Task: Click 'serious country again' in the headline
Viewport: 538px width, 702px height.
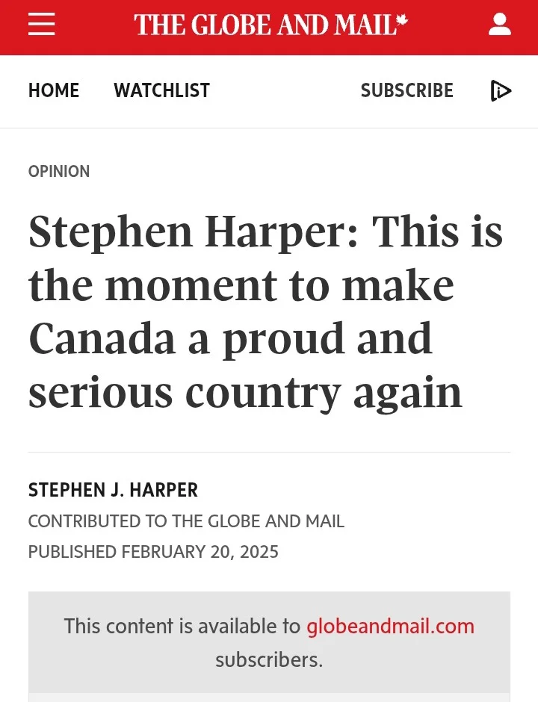Action: point(245,393)
